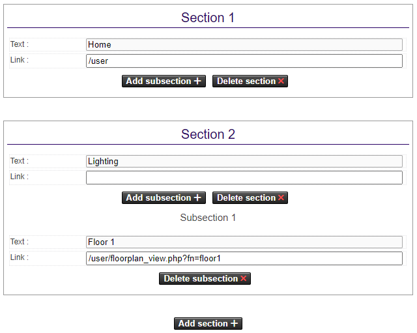Image resolution: width=417 pixels, height=333 pixels.
Task: Click the plus icon on Section 1's Add subsection
Action: click(x=197, y=81)
